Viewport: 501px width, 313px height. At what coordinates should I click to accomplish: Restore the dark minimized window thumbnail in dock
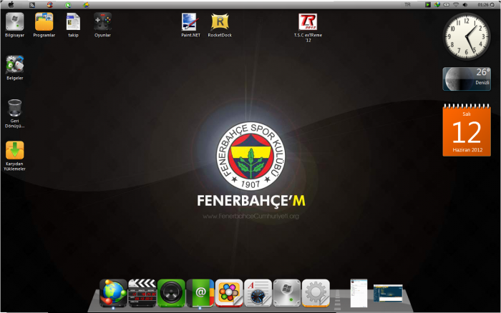388,293
